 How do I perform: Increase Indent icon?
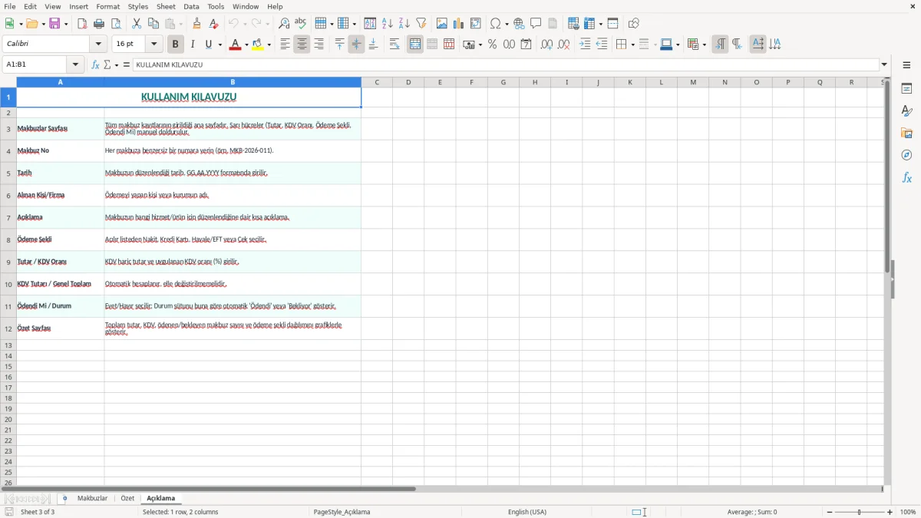click(585, 45)
